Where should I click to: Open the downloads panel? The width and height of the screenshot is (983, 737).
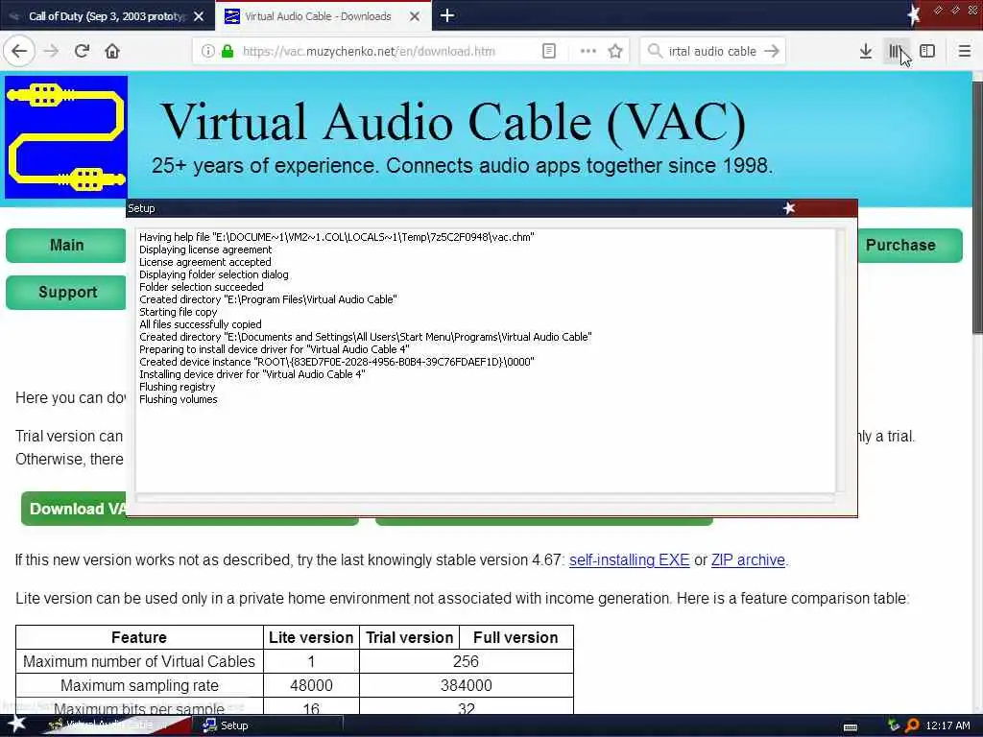point(866,51)
